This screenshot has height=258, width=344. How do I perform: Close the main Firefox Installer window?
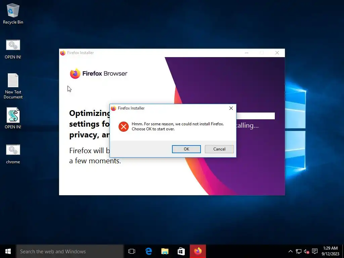click(277, 53)
